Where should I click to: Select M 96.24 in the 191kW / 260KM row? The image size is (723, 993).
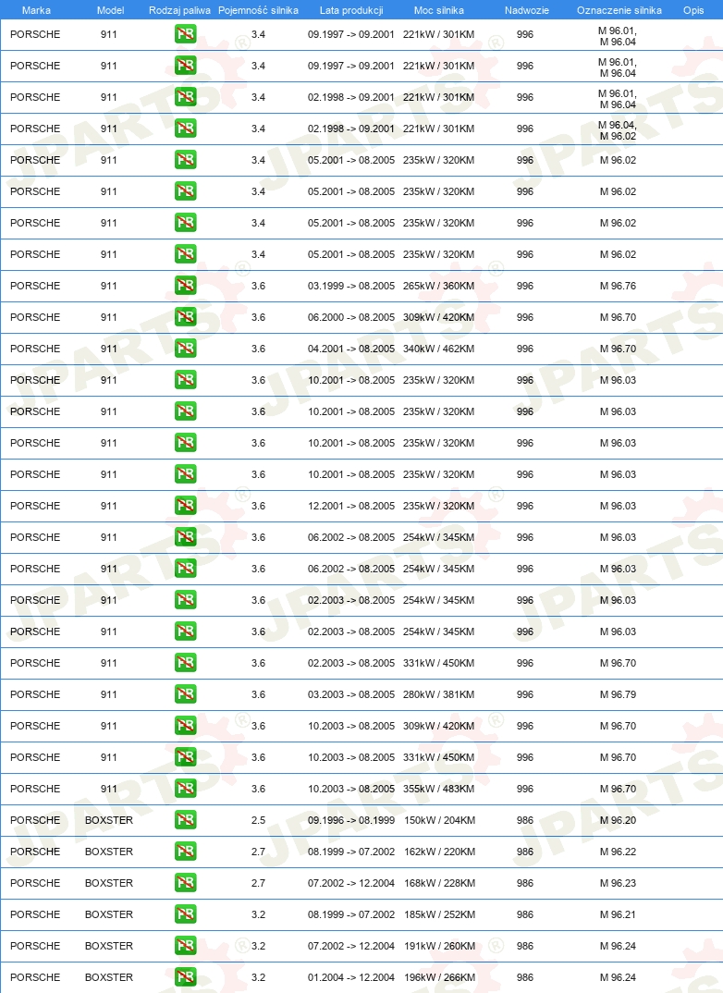[x=618, y=946]
